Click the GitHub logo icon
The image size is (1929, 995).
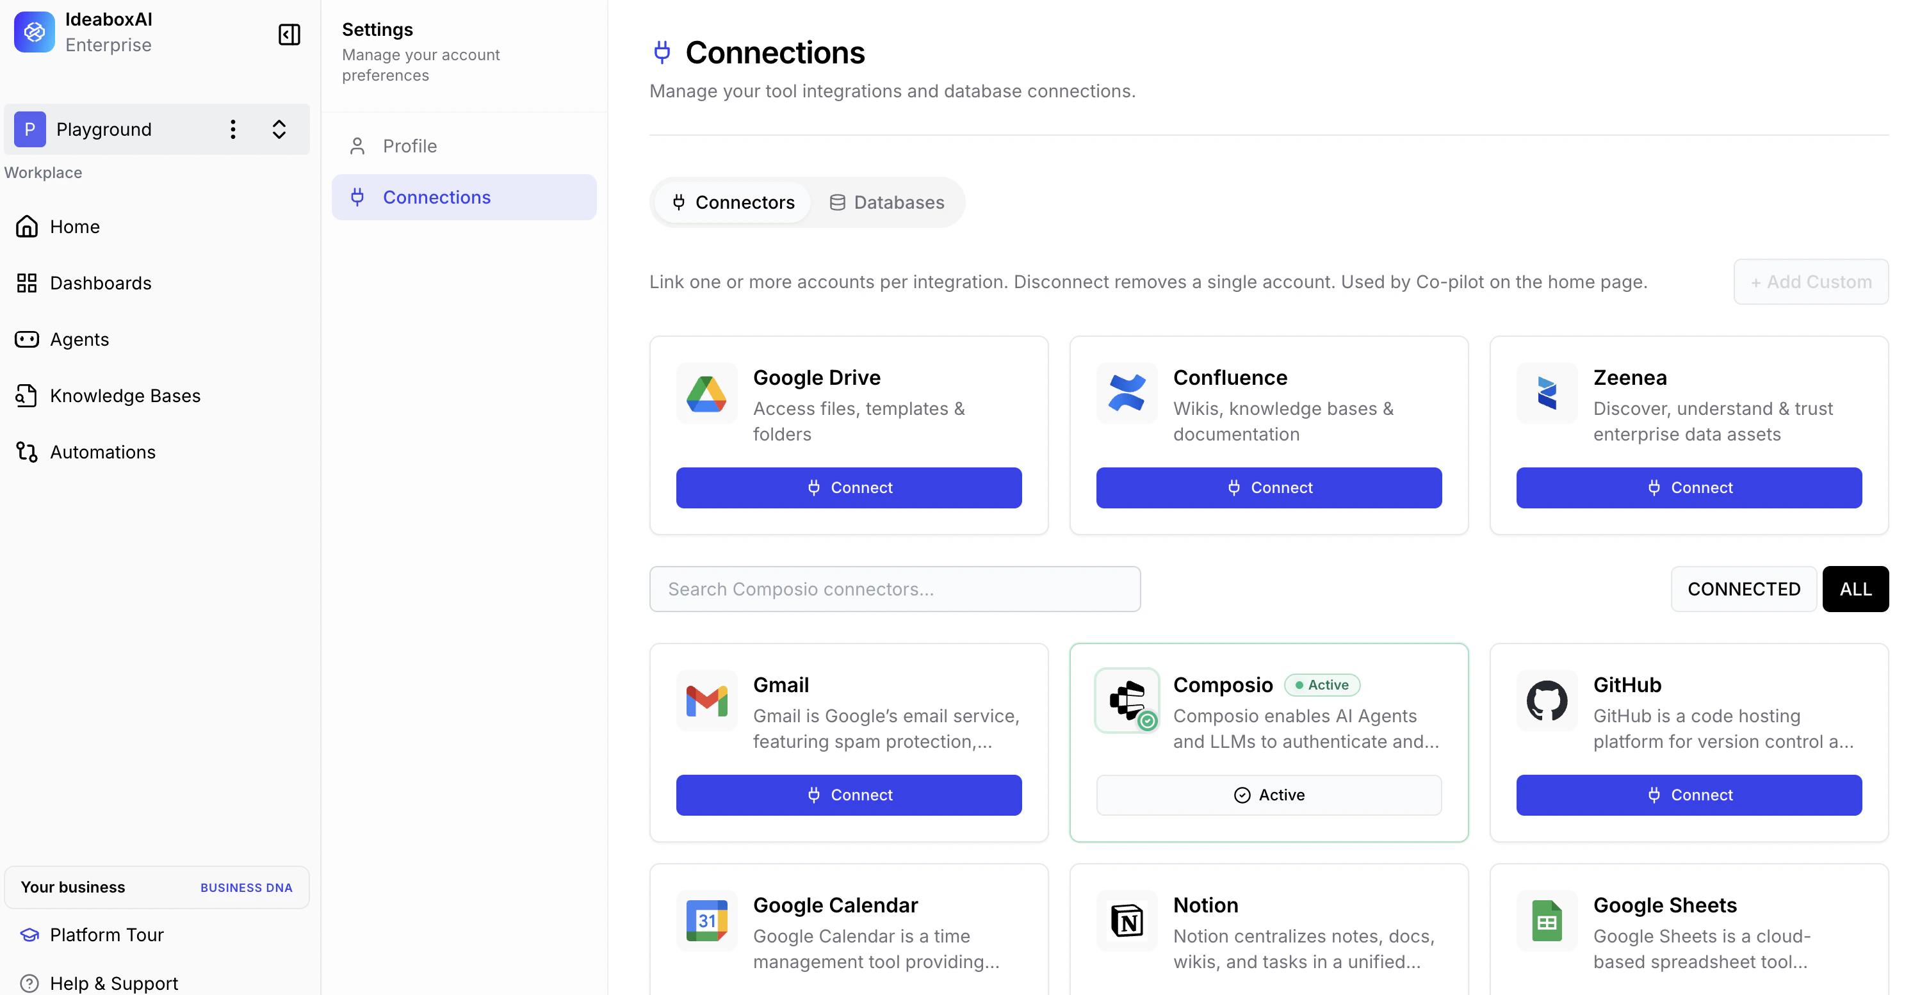point(1547,700)
